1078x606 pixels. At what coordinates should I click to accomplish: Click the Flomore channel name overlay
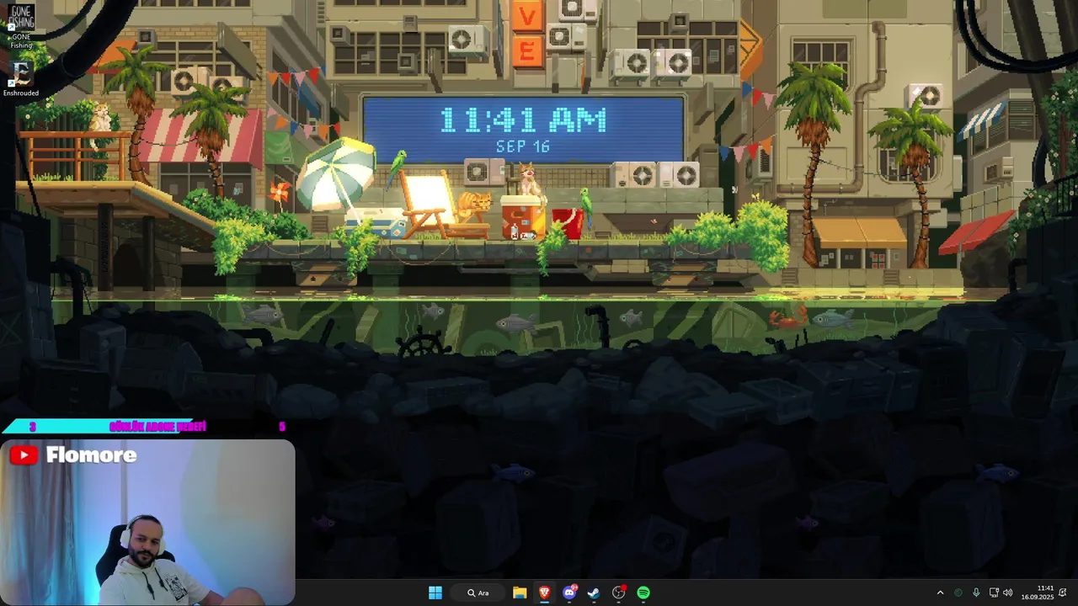[x=91, y=455]
